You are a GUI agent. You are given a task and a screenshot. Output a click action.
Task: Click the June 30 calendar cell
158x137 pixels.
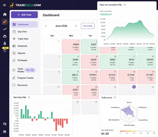90,107
